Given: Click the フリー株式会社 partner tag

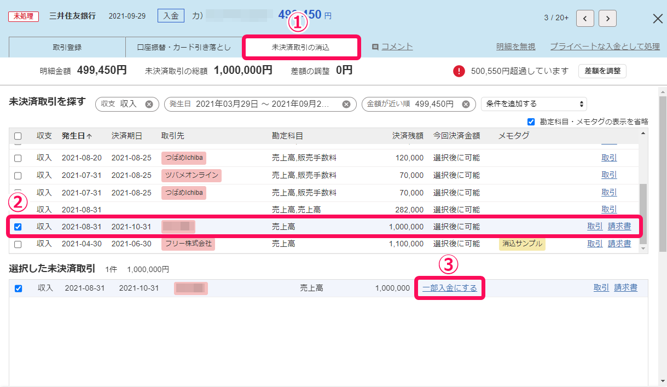Looking at the screenshot, I should (188, 244).
